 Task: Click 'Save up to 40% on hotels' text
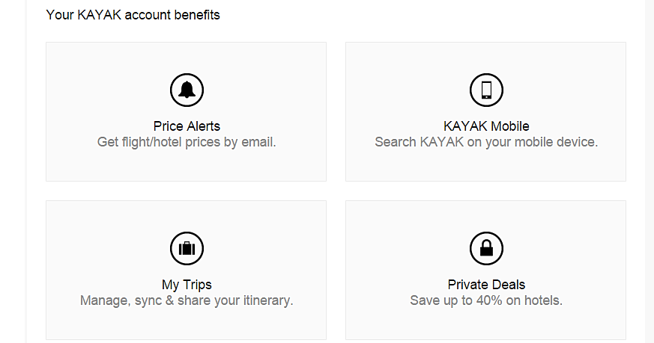point(486,300)
